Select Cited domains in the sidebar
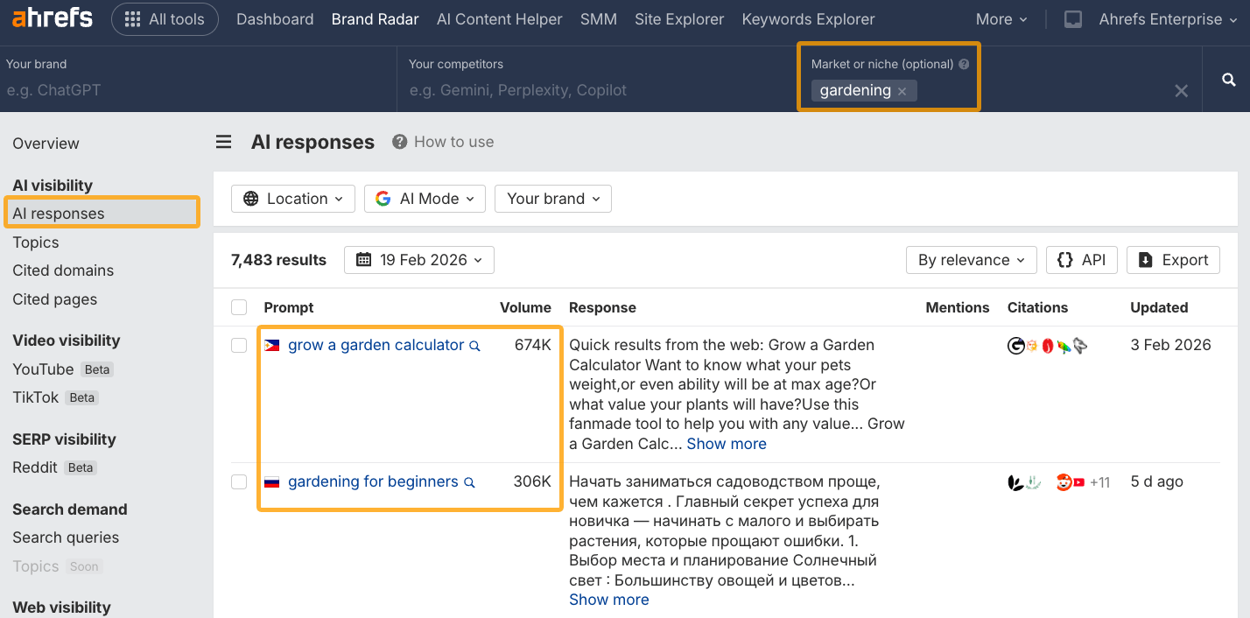Image resolution: width=1250 pixels, height=618 pixels. pos(63,270)
